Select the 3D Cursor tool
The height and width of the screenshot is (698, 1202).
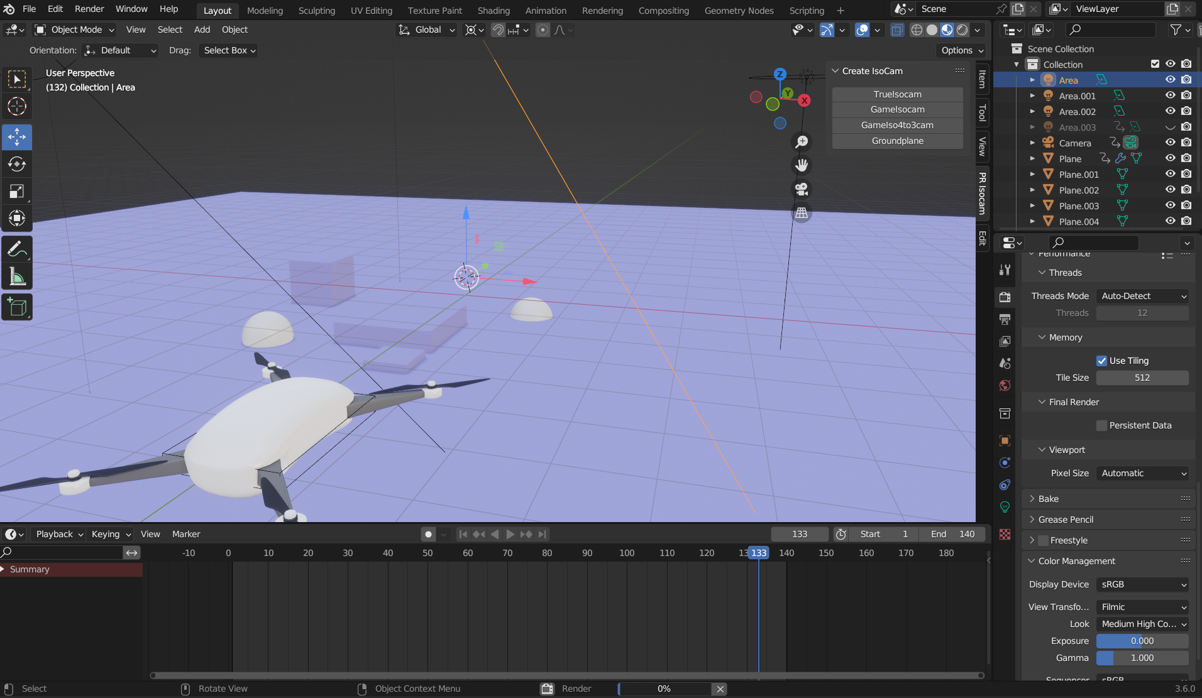click(17, 106)
